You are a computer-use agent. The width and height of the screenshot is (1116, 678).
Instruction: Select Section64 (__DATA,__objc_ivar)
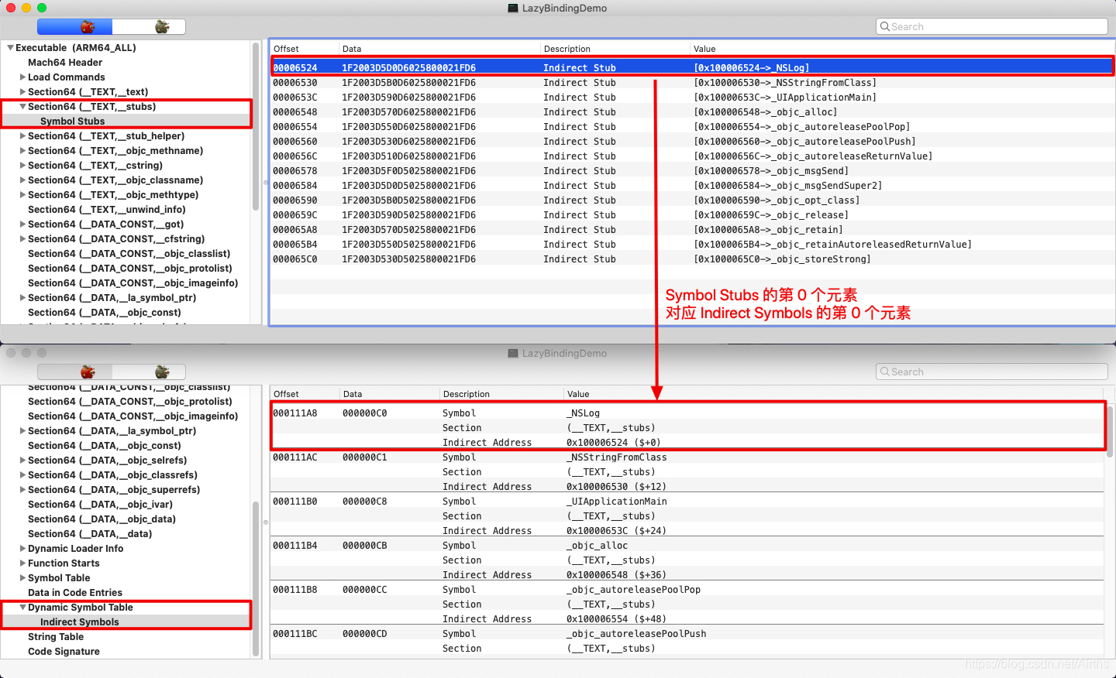(101, 505)
